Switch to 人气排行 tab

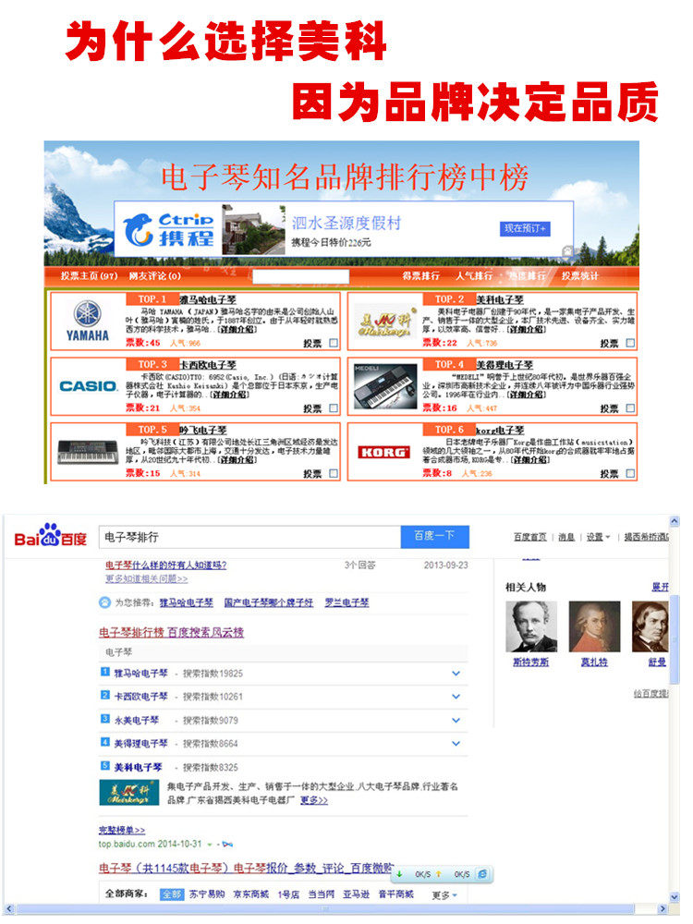[x=474, y=275]
